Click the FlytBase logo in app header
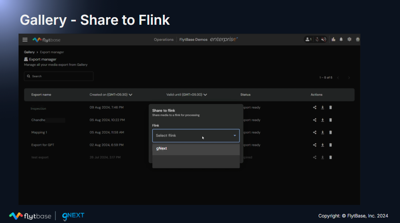The width and height of the screenshot is (400, 223). pos(46,40)
